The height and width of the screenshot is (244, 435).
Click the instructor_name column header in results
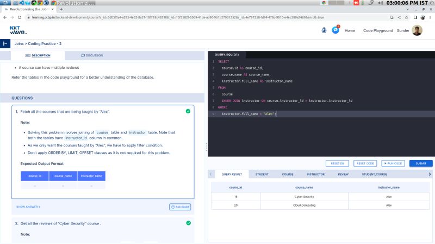(x=389, y=187)
